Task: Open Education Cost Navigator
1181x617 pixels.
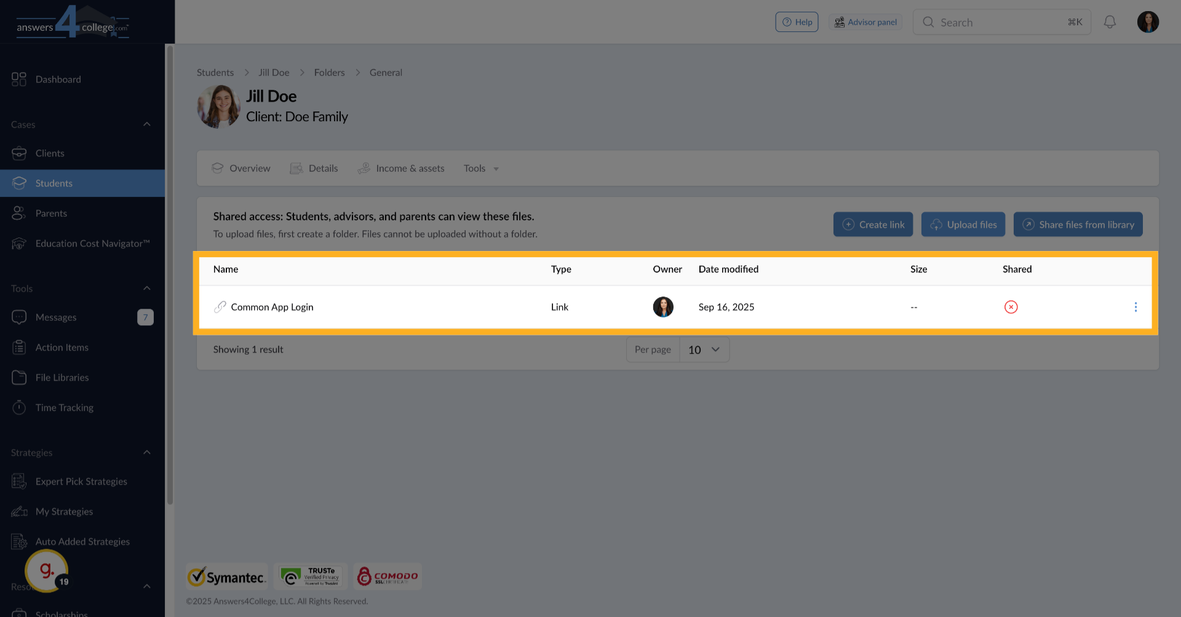Action: (92, 244)
